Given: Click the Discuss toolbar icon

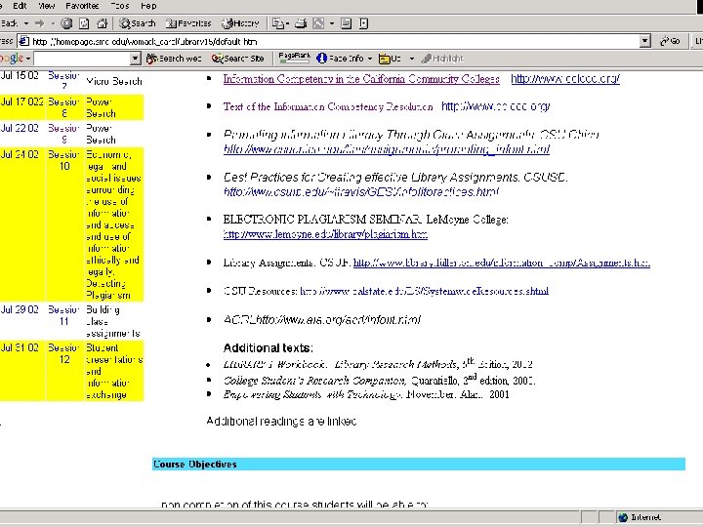Looking at the screenshot, I should click(346, 23).
